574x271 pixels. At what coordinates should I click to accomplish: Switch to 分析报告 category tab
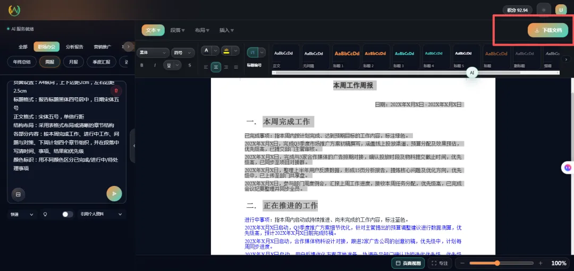(74, 47)
